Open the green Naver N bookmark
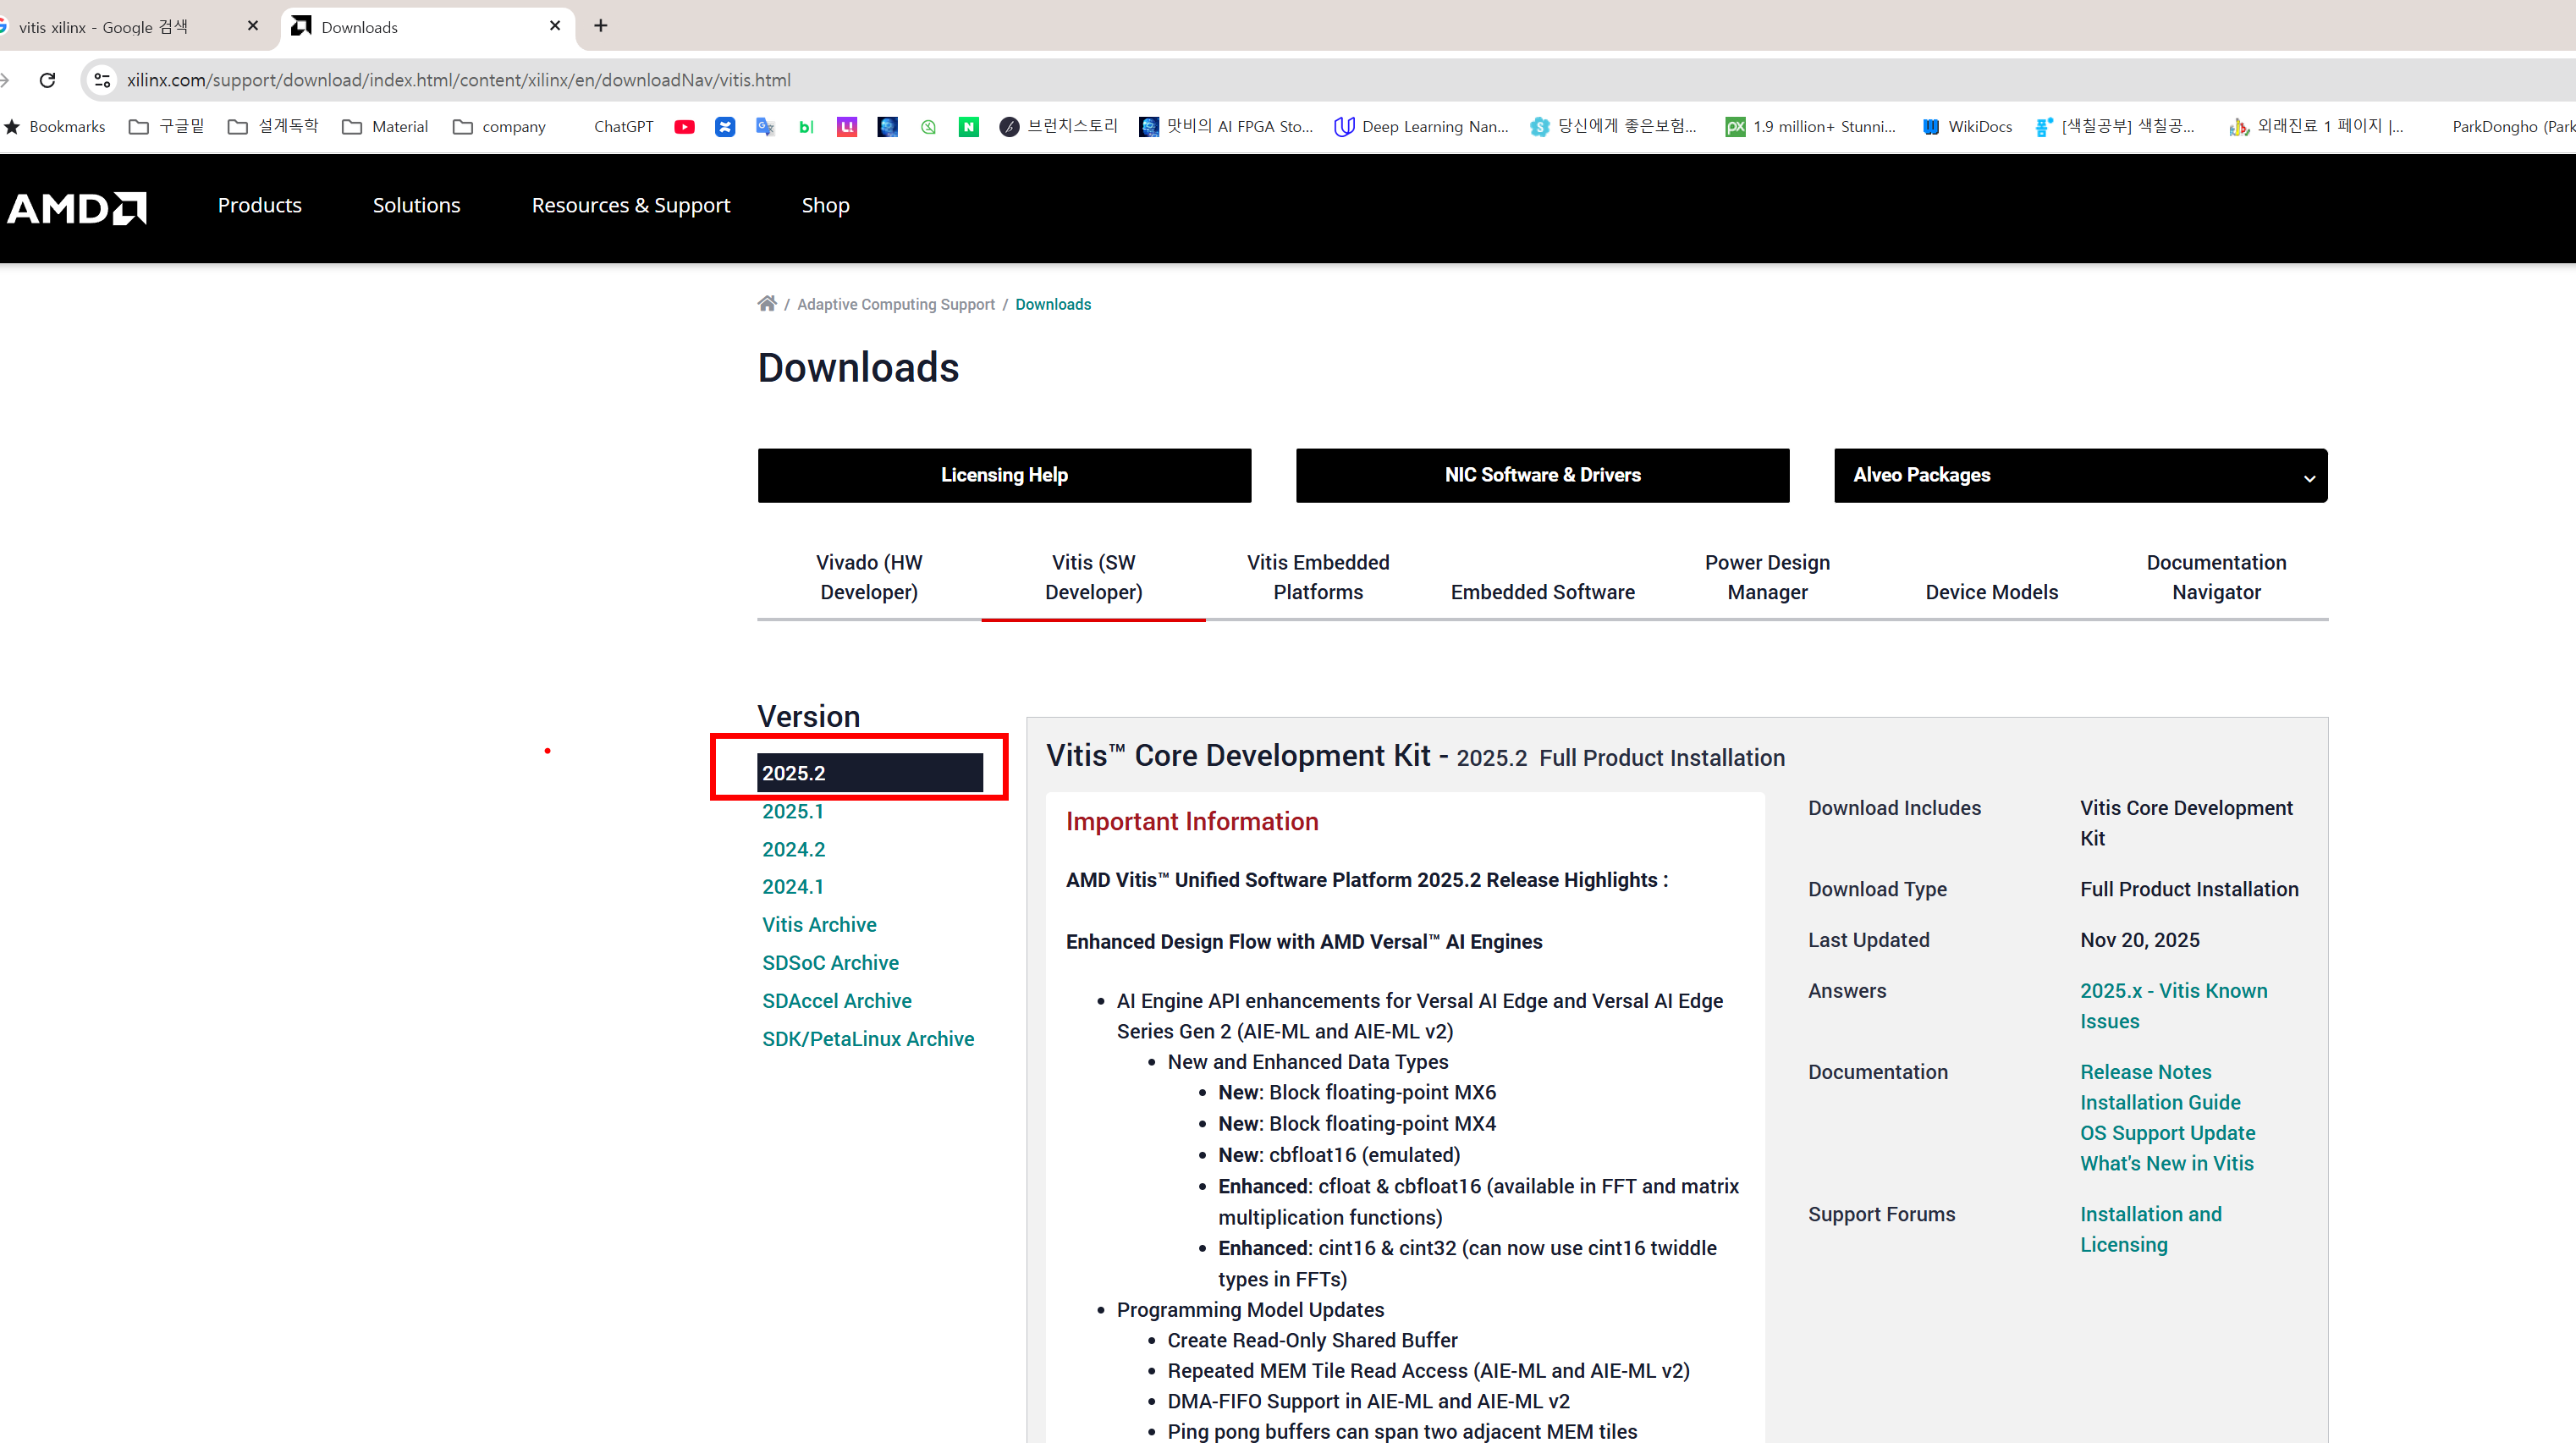 (968, 127)
